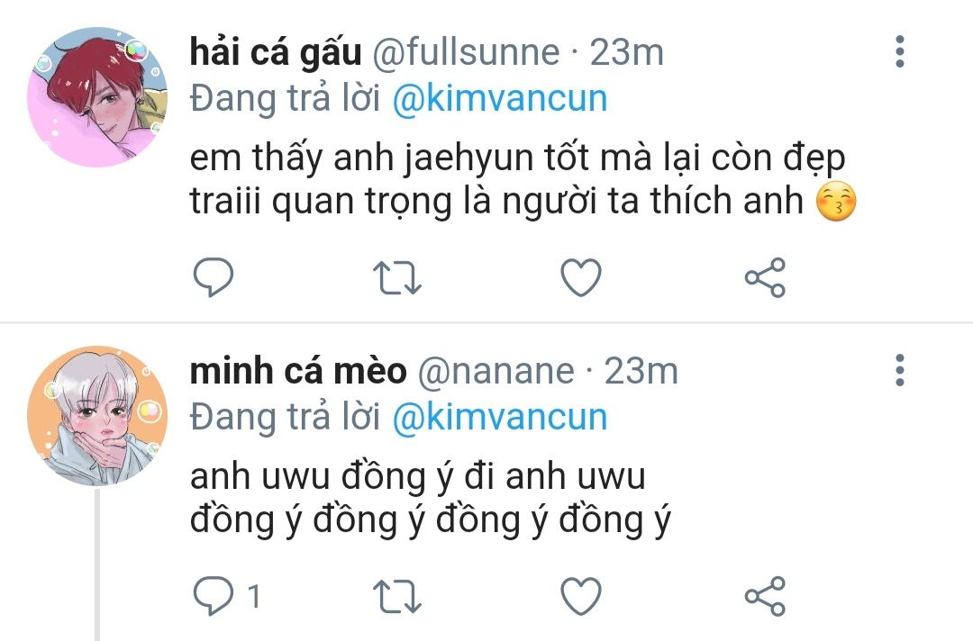
Task: Retweet hải cá gấu's tweet
Action: (x=397, y=277)
